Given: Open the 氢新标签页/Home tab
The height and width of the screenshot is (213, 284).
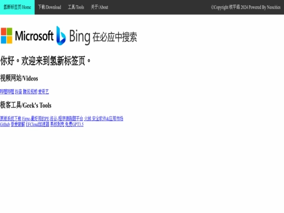Looking at the screenshot, I should pyautogui.click(x=17, y=7).
